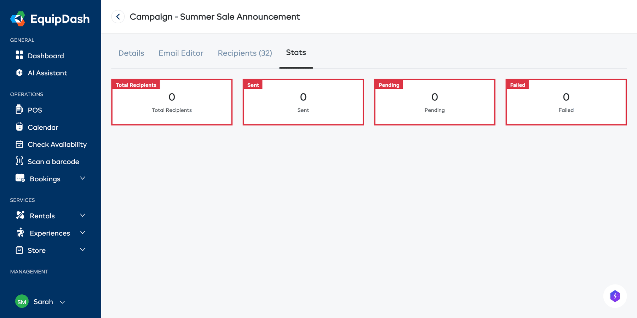Click the Calendar icon in sidebar

(19, 127)
